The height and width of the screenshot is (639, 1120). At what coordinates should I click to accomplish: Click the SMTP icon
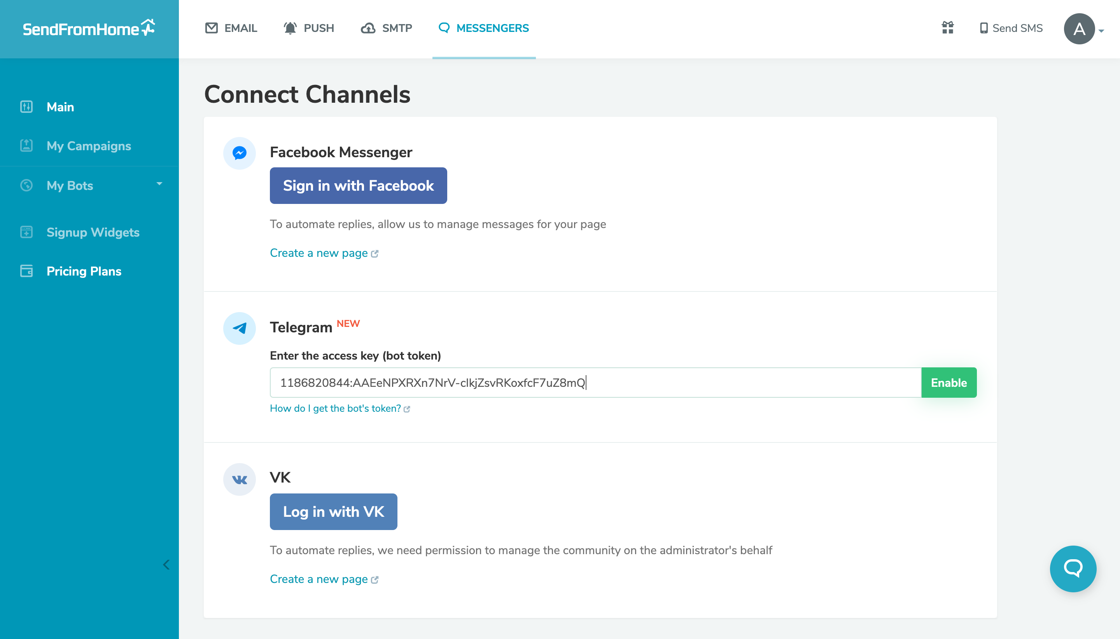[369, 28]
